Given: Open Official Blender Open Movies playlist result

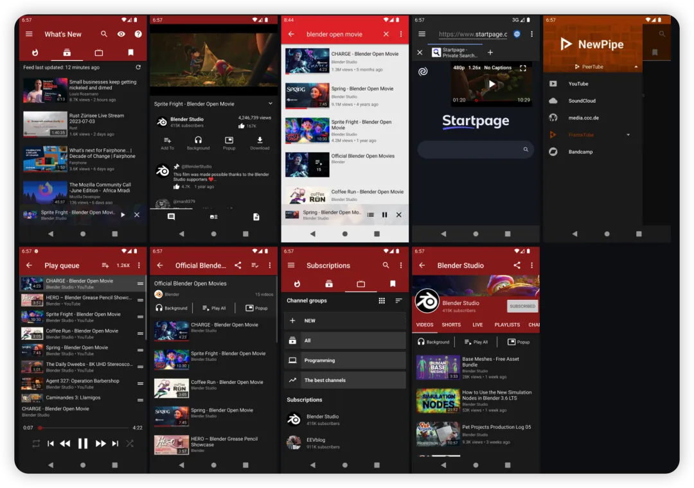Looking at the screenshot, I should (x=345, y=164).
